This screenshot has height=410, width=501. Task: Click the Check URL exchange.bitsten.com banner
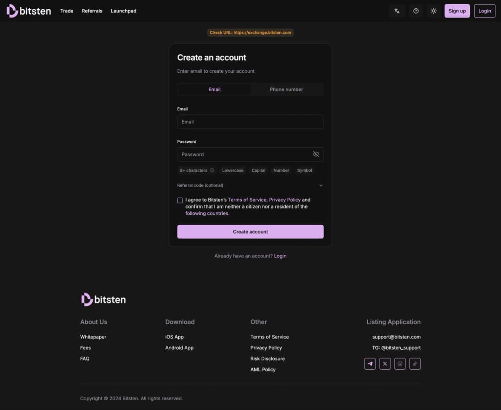tap(250, 32)
